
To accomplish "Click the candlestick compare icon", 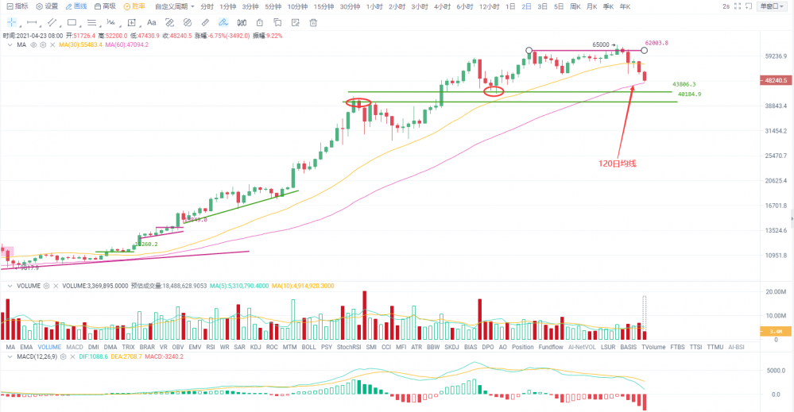I will point(242,23).
